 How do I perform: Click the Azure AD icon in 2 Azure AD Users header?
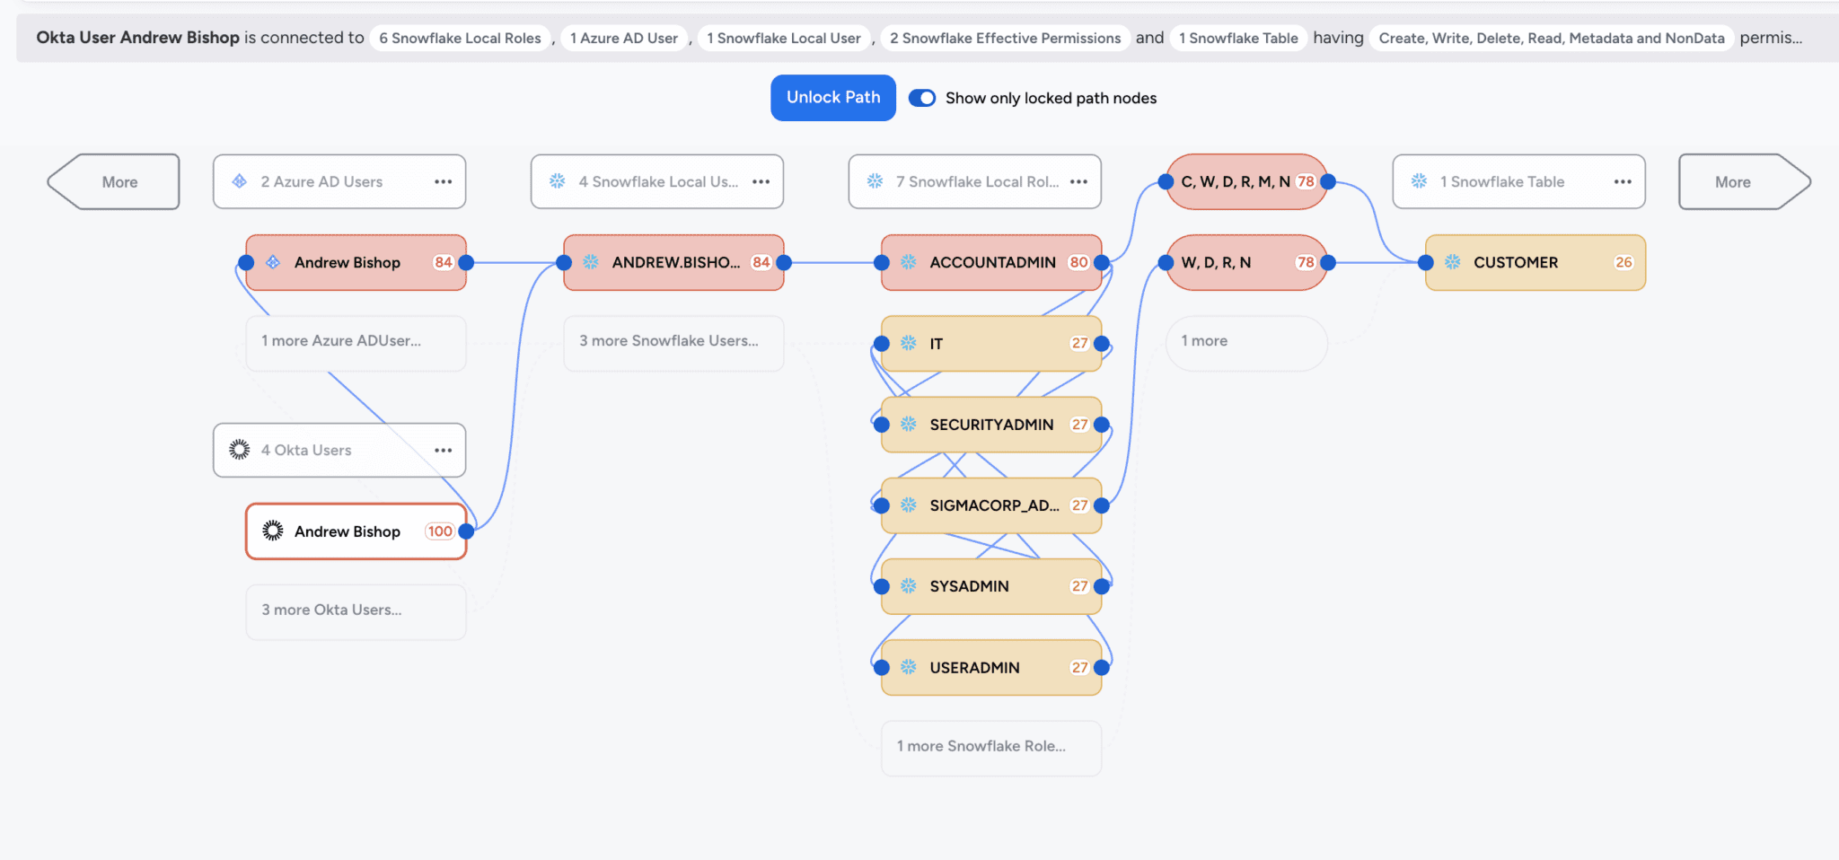[239, 181]
